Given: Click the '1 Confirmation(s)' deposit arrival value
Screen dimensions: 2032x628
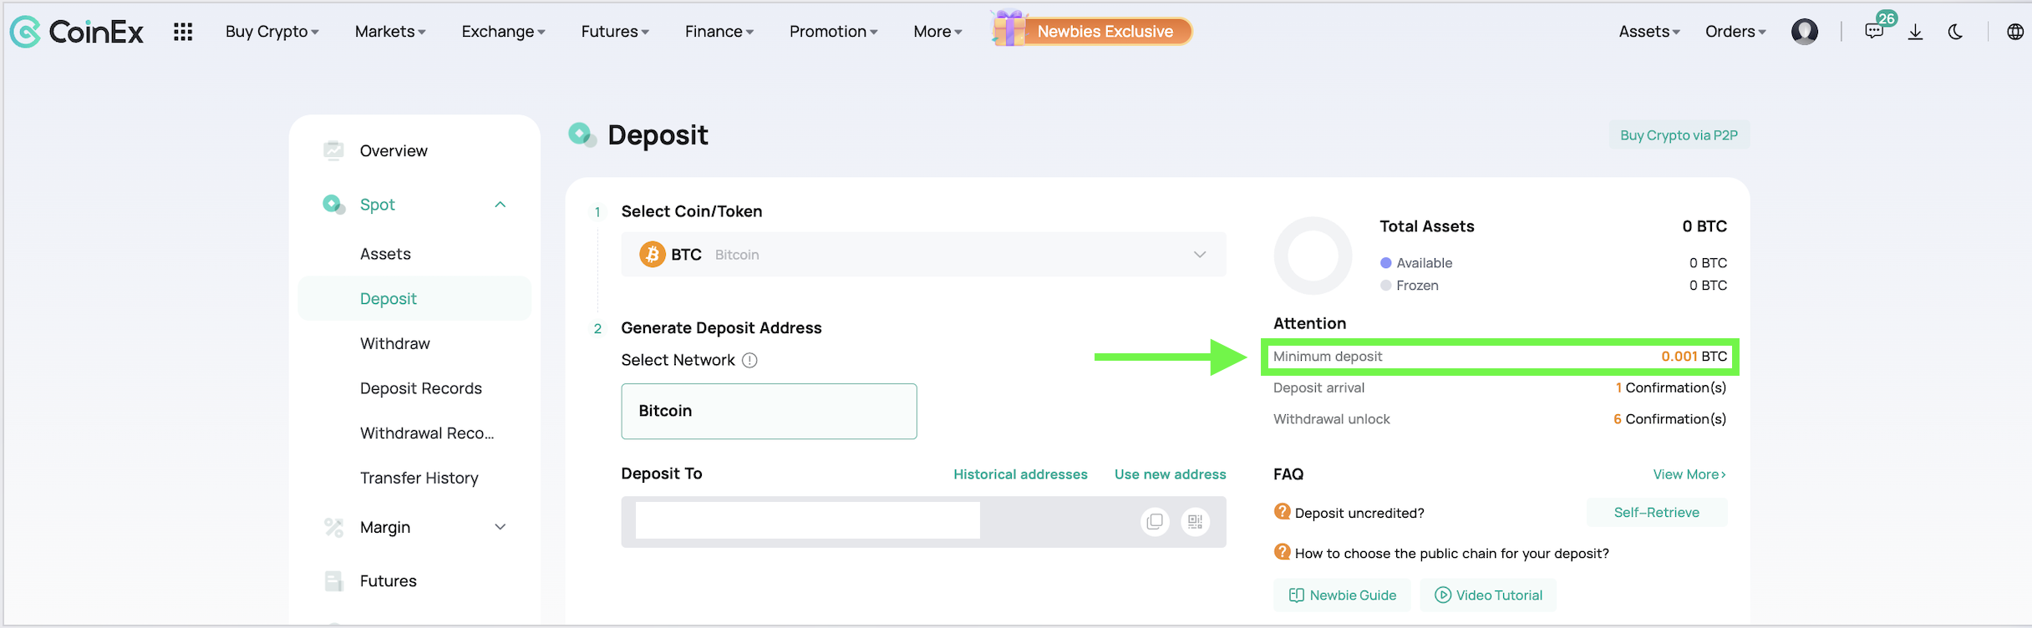Looking at the screenshot, I should click(1670, 388).
